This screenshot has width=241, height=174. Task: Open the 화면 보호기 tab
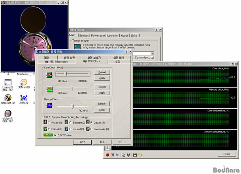94,57
